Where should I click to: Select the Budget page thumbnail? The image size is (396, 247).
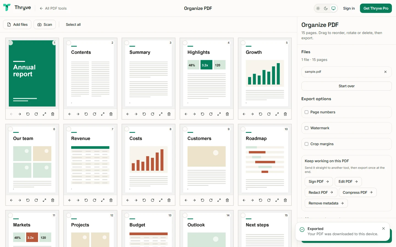tap(148, 230)
